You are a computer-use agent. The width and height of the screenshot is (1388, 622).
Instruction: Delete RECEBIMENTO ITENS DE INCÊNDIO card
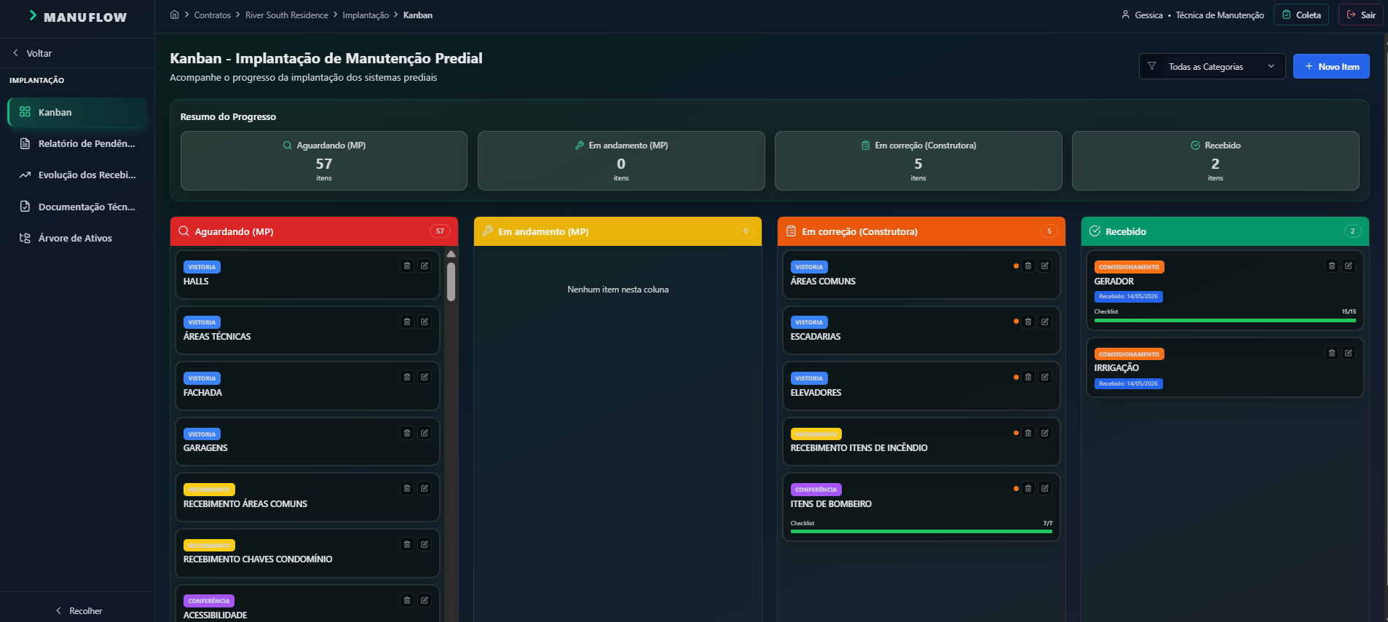tap(1028, 433)
